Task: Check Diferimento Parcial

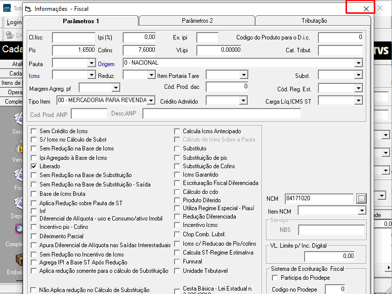Action: click(34, 236)
